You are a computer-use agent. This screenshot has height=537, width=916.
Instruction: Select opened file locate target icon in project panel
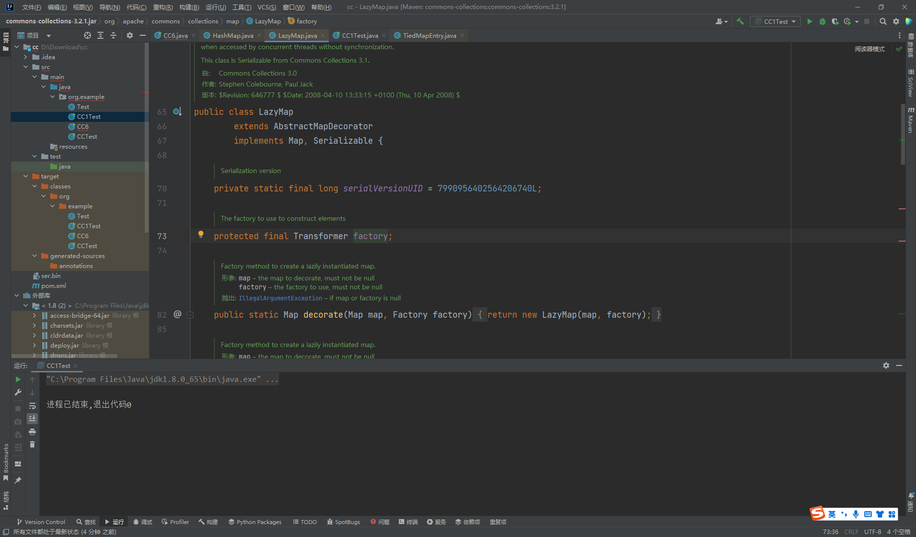pos(88,35)
